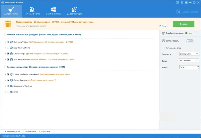Increase time with the up stepper arrow
The image size is (201, 138).
click(198, 66)
